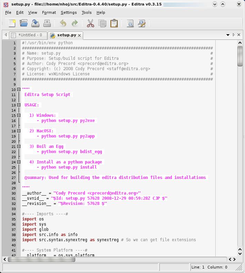Collapse the code fold at line 10
The image size is (245, 273).
tap(19, 90)
